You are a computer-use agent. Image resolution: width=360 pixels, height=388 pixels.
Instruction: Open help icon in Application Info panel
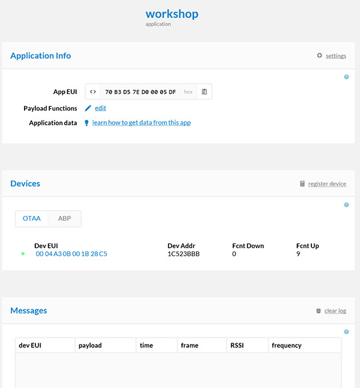coord(347,77)
